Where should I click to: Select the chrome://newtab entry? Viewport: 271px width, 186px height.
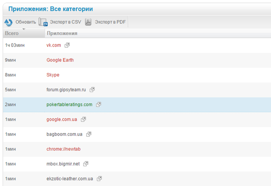click(63, 149)
